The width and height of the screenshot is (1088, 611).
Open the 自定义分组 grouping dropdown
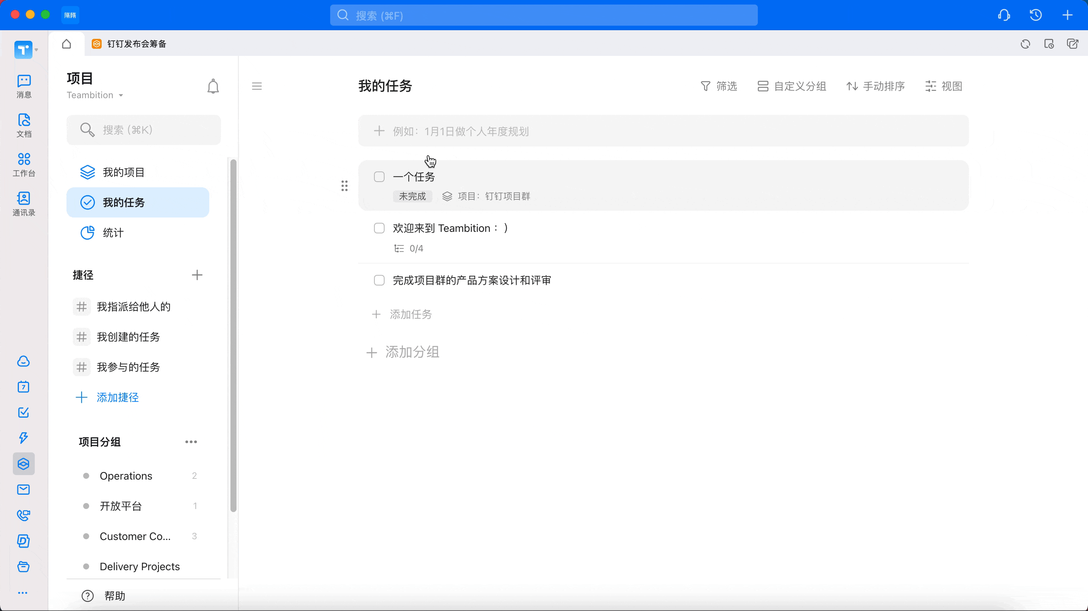[x=791, y=86]
